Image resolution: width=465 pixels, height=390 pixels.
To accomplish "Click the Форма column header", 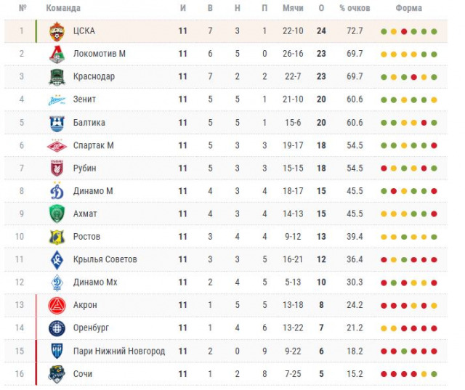I will (409, 8).
